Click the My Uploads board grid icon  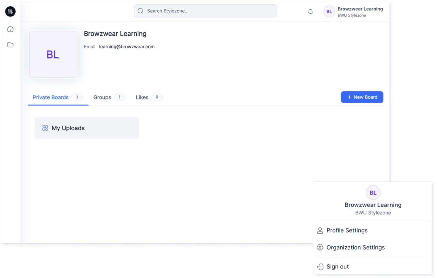click(45, 128)
